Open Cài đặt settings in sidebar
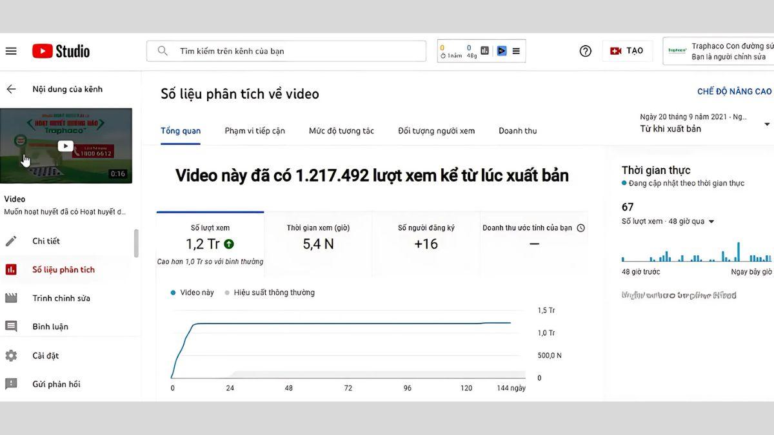 [x=45, y=356]
